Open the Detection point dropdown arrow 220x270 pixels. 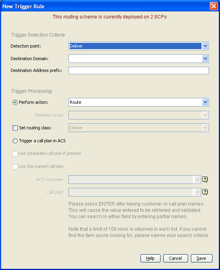point(205,46)
